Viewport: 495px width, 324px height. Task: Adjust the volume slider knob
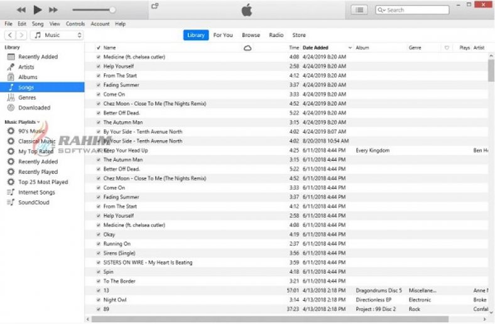112,10
